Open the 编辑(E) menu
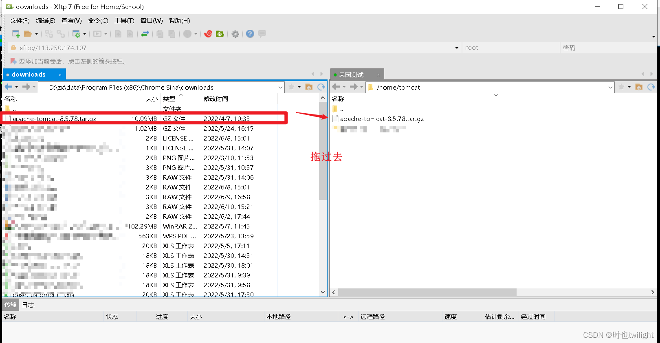Viewport: 660px width, 343px height. [x=46, y=21]
